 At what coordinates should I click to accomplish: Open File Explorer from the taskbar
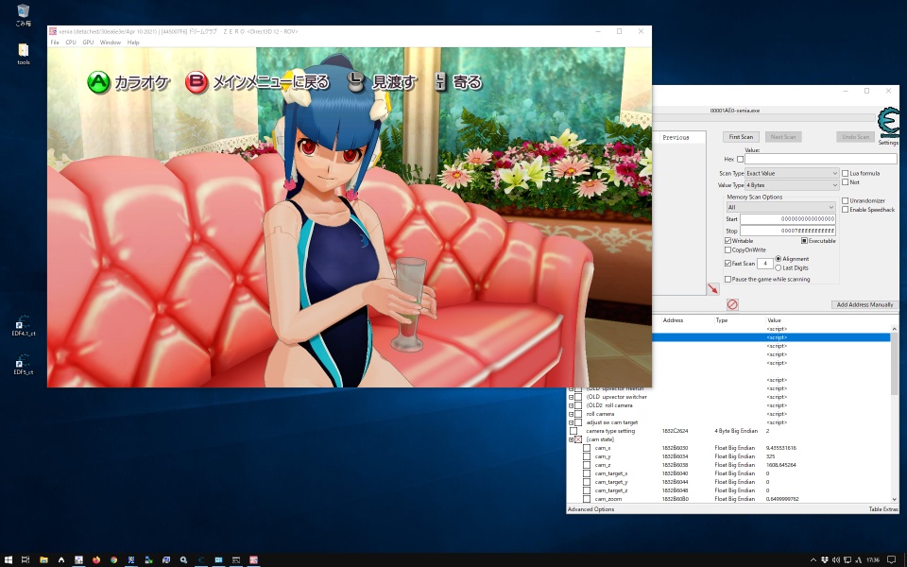point(43,560)
